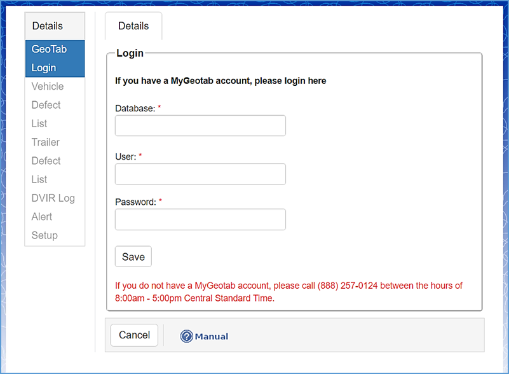Screen dimensions: 509x374
Task: Click the Database field label
Action: (x=135, y=109)
